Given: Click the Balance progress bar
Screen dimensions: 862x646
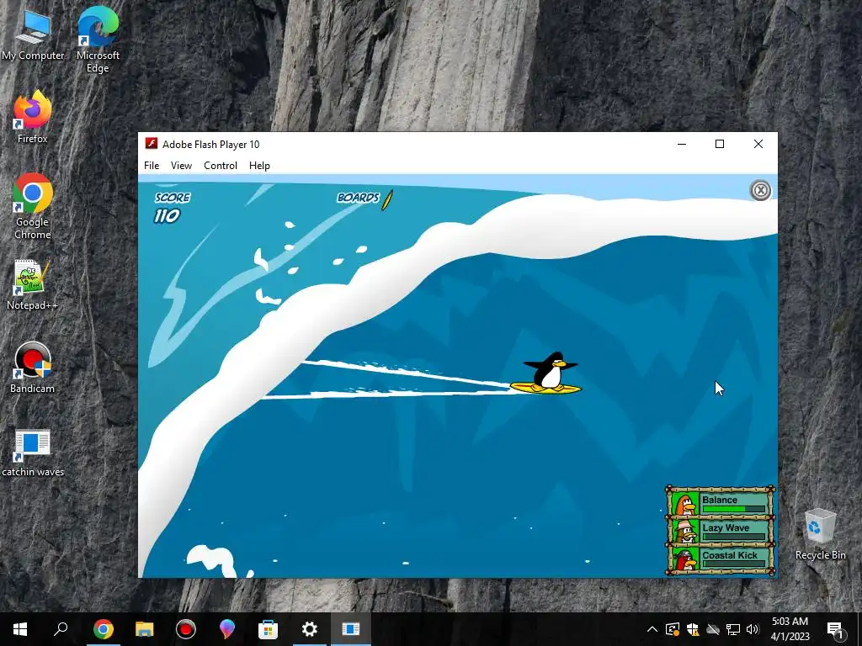Looking at the screenshot, I should tap(734, 509).
